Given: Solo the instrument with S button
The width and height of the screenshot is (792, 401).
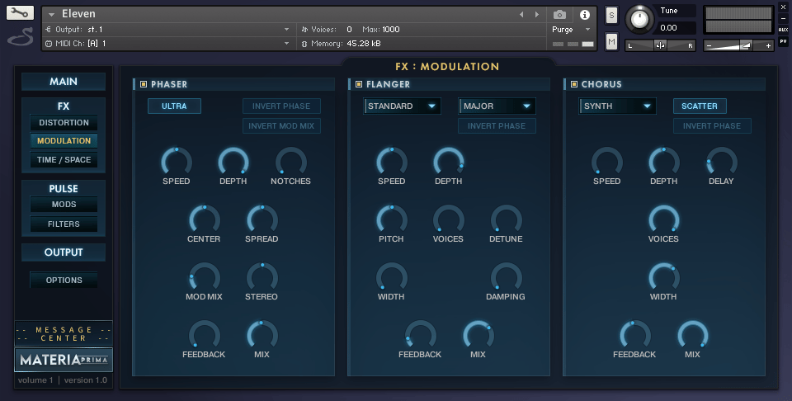Looking at the screenshot, I should click(x=611, y=15).
